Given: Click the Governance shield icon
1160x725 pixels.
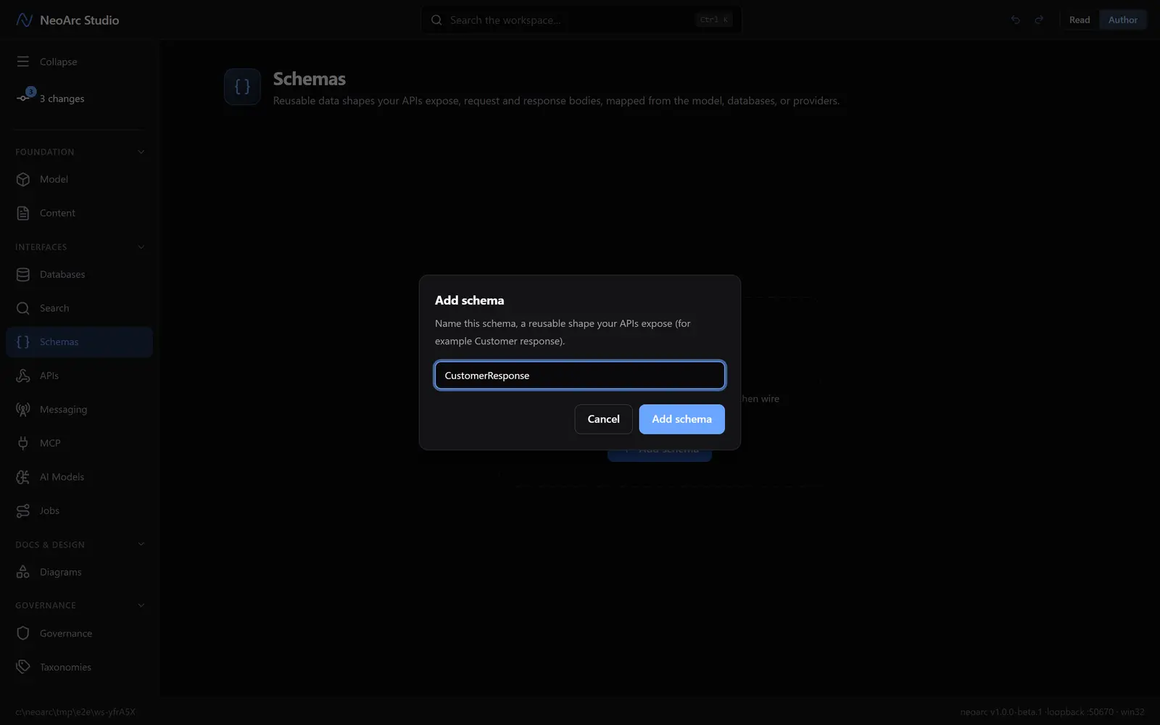Looking at the screenshot, I should pyautogui.click(x=23, y=634).
